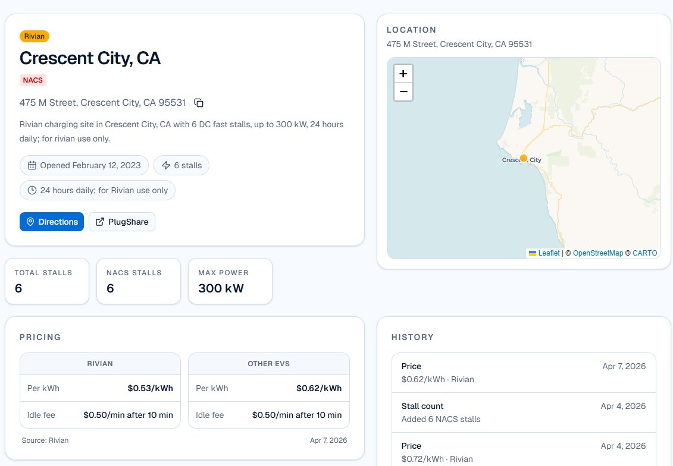Click the location pin icon in Directions
Screen dimensions: 673x466
(30, 222)
